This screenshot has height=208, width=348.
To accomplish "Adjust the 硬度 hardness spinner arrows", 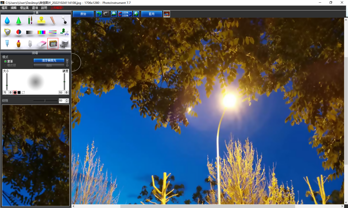I will [67, 92].
